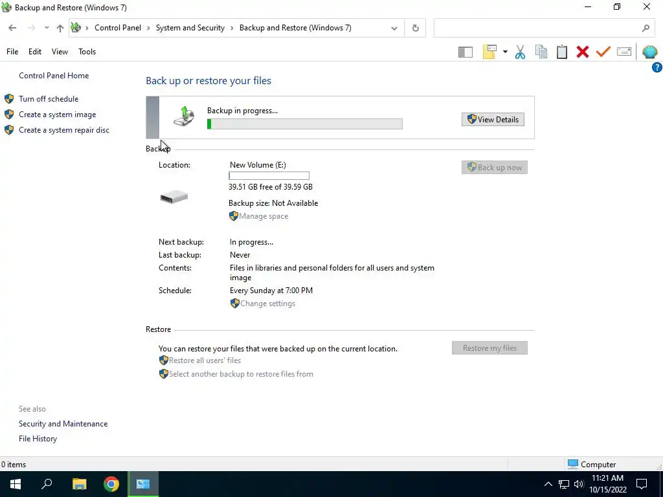Screen dimensions: 663x497
Task: Expand chevron after Control Panel breadcrumb
Action: 148,28
